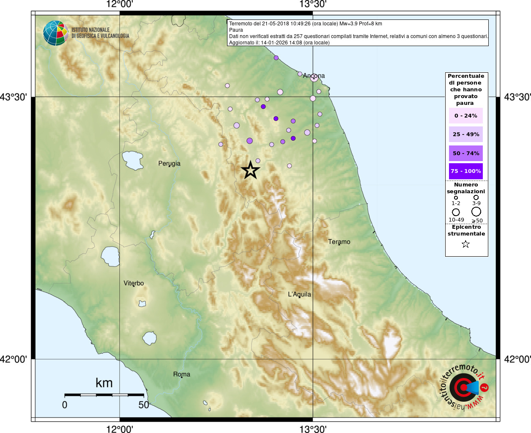Click the 50 - 74% color swatch
The height and width of the screenshot is (433, 531).
465,153
